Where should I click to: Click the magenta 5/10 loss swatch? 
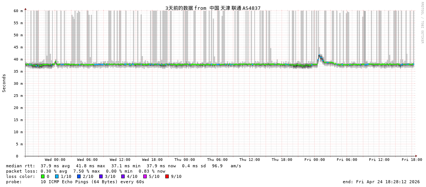pos(145,176)
